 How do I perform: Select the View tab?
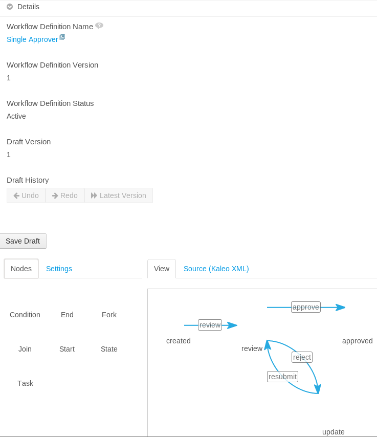pos(162,269)
